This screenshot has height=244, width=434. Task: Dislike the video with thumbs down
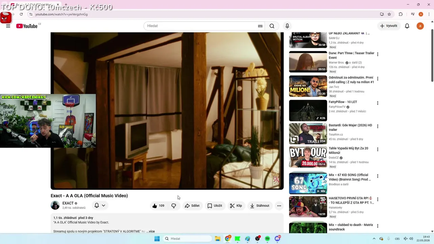174,206
